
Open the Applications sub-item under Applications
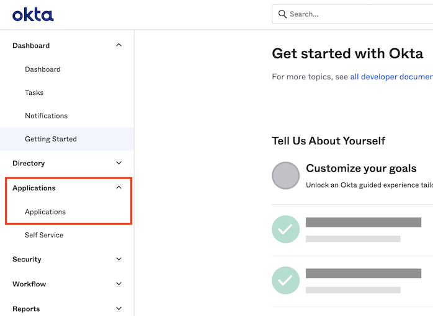tap(45, 212)
